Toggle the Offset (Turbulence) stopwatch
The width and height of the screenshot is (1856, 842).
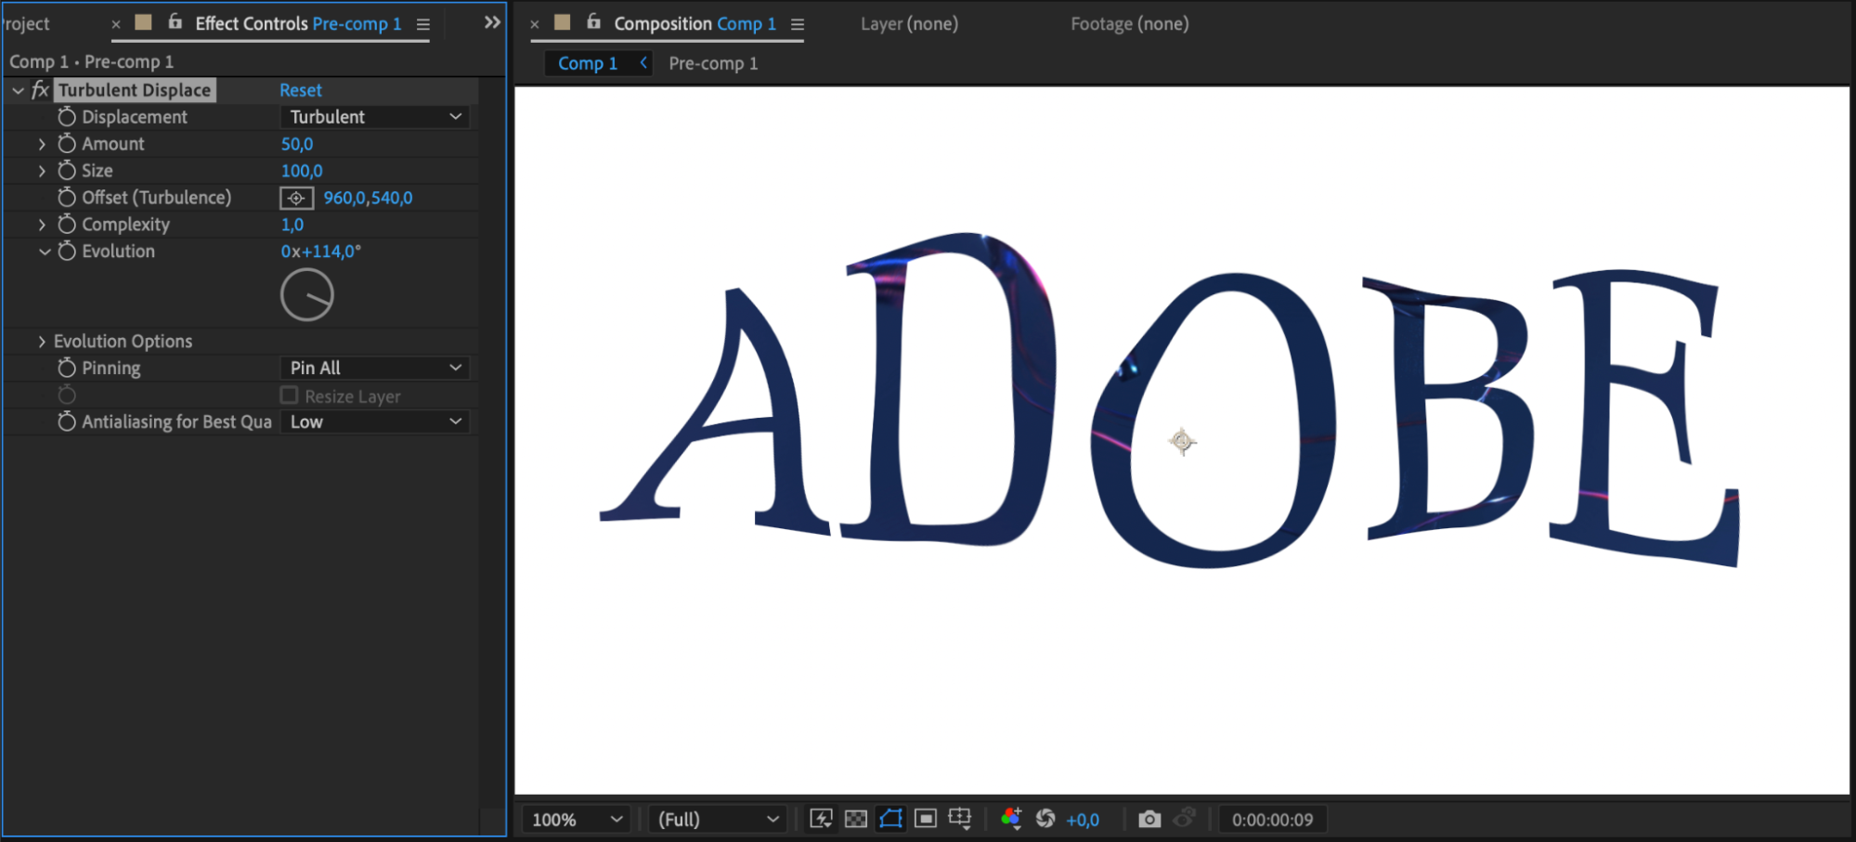point(67,198)
